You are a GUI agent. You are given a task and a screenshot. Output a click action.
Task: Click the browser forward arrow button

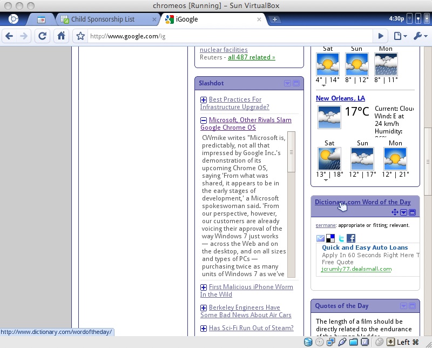24,36
